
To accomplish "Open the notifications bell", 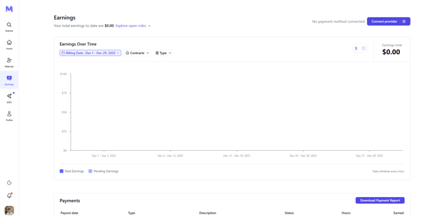I will [9, 195].
